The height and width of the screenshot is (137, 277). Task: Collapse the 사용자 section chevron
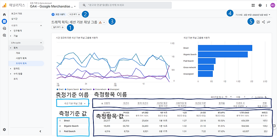(41, 26)
